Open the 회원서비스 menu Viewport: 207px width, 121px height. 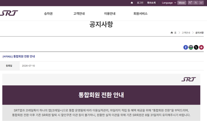(141, 14)
